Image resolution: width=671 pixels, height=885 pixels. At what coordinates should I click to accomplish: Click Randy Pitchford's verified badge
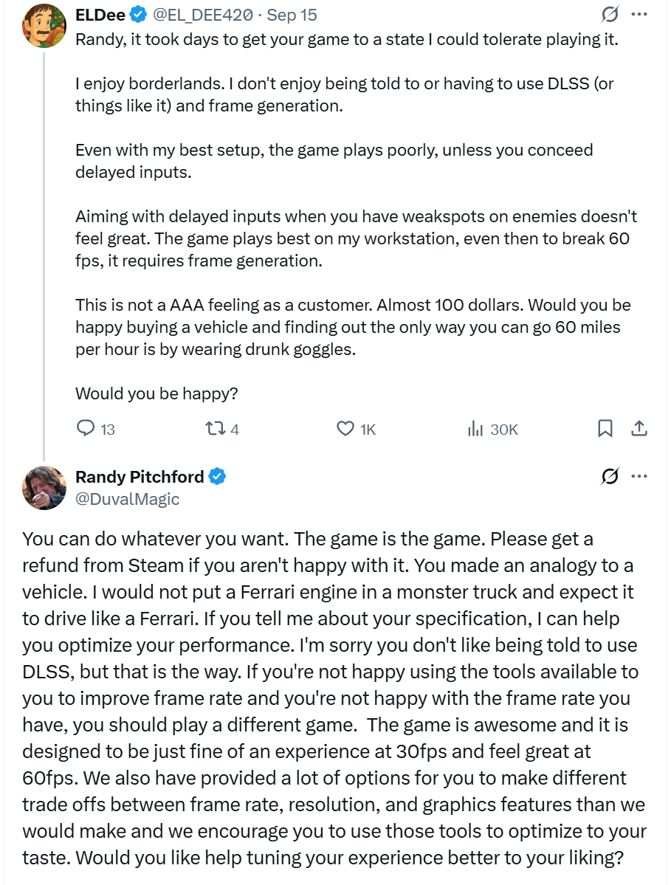(217, 477)
